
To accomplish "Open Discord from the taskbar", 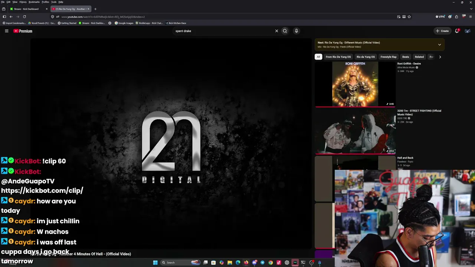I will click(254, 263).
